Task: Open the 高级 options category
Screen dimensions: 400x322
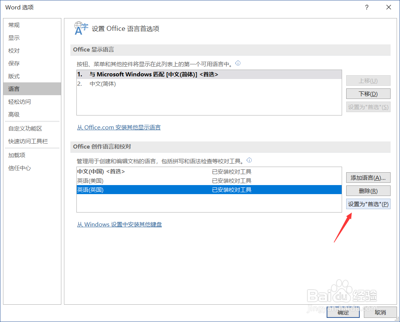Action: click(x=32, y=114)
